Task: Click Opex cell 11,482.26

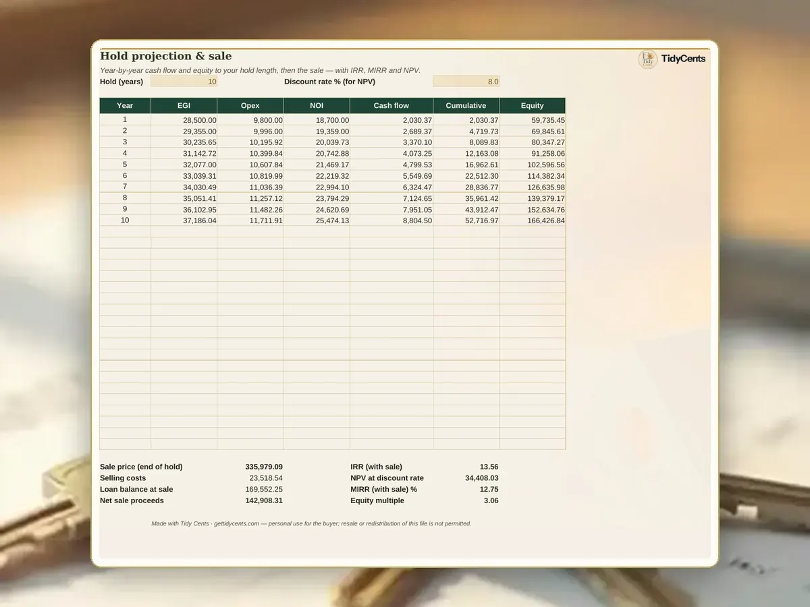Action: (250, 210)
